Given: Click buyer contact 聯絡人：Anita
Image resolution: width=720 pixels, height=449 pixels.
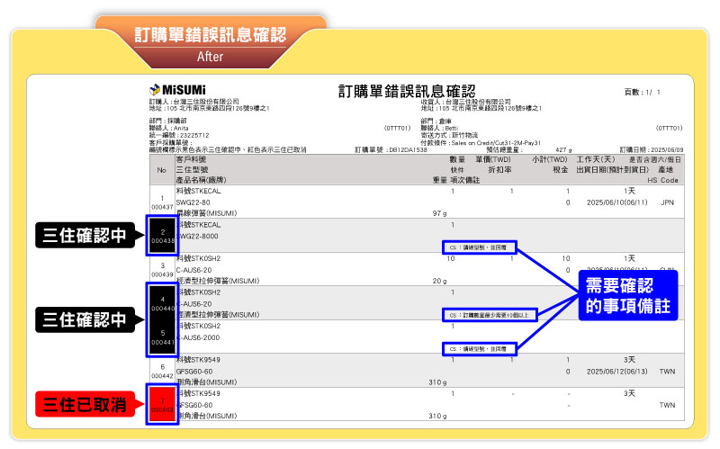Looking at the screenshot, I should pyautogui.click(x=168, y=128).
